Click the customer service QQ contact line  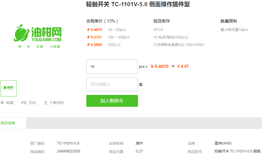click(x=179, y=45)
